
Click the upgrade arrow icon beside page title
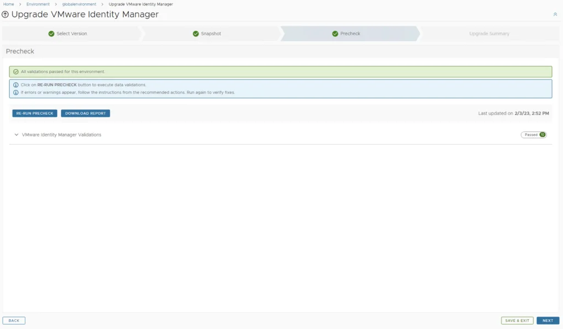click(5, 15)
